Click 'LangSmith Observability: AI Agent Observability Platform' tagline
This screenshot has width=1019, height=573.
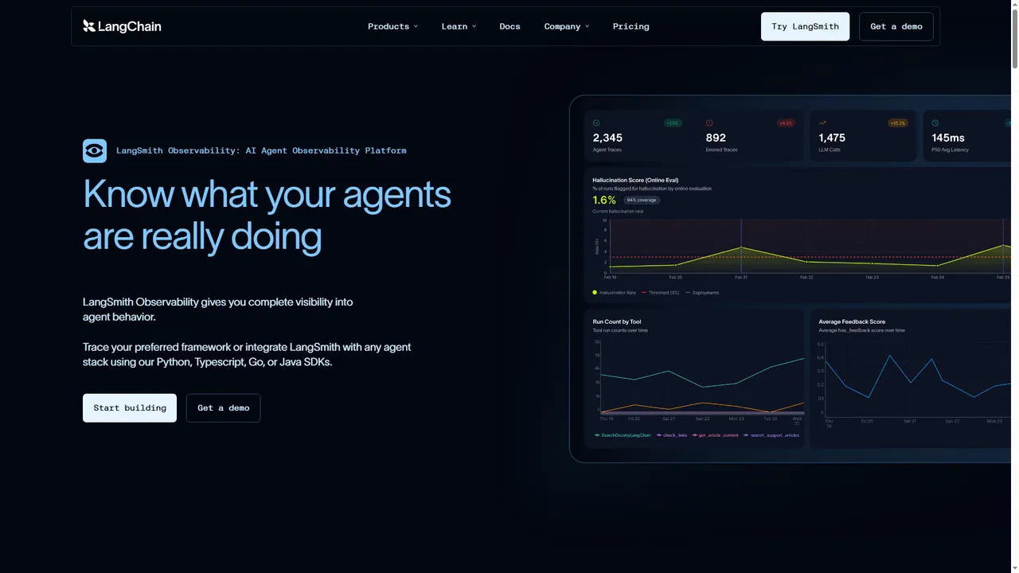(x=261, y=150)
